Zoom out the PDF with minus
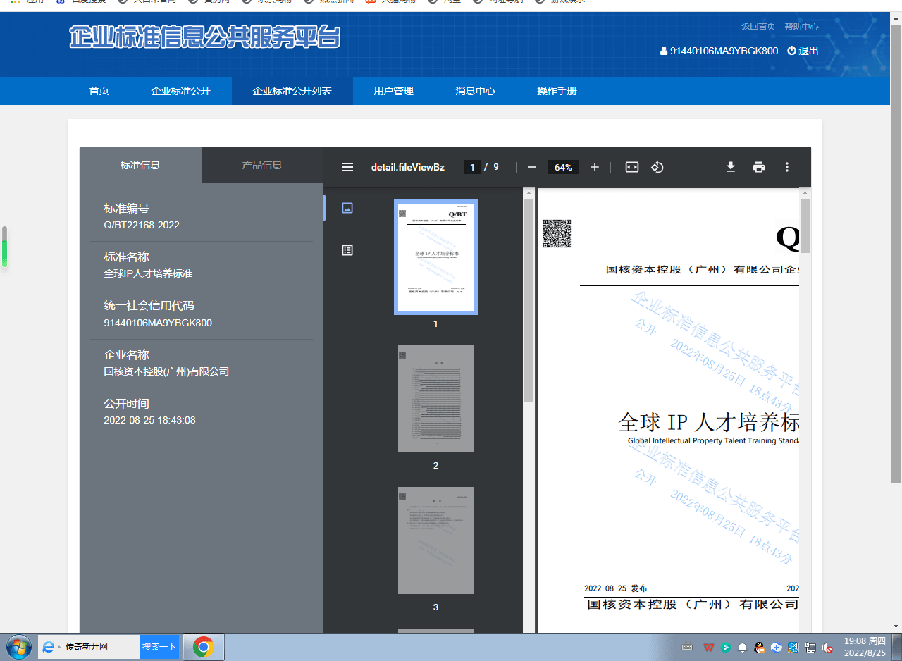Viewport: 902px width, 661px height. coord(532,167)
